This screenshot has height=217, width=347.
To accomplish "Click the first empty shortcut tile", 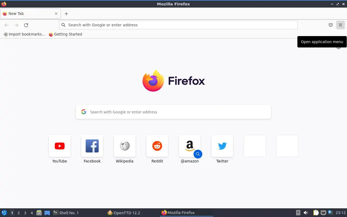I will click(255, 146).
